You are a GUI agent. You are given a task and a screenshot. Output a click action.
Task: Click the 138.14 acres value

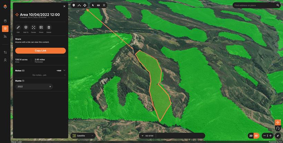click(x=21, y=59)
